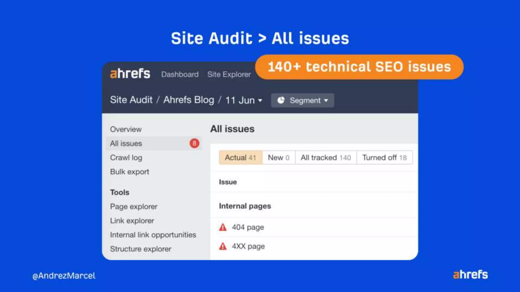
Task: Go to Overview in the sidebar
Action: (126, 129)
